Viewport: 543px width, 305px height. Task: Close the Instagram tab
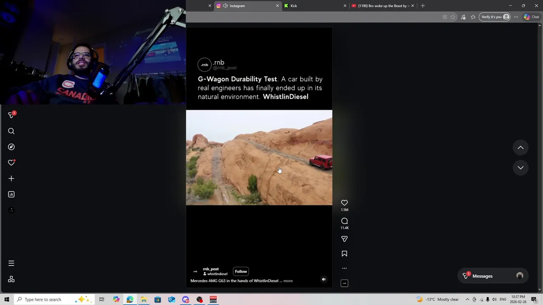[x=277, y=6]
